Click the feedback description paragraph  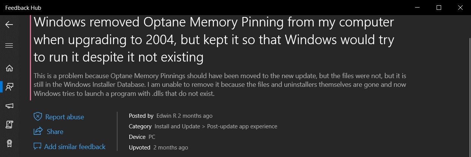(x=219, y=85)
